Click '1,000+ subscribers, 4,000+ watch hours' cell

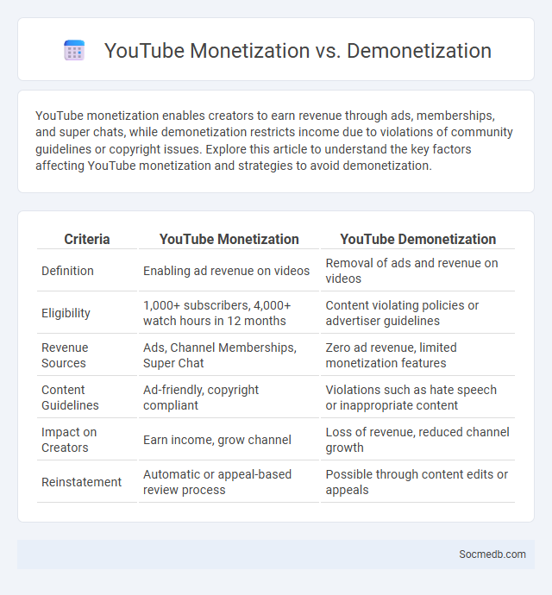click(229, 313)
